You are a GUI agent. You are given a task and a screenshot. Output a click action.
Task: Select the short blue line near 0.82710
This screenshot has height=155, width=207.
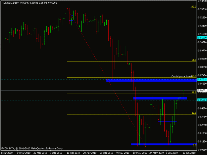[x=167, y=122]
